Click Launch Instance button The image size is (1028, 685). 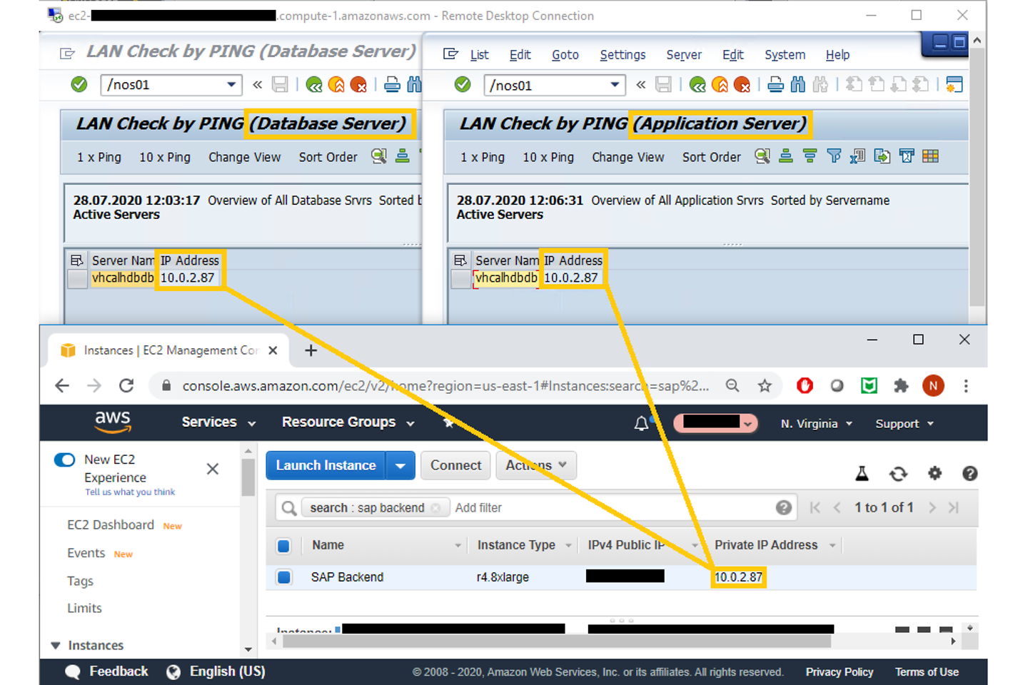point(326,466)
